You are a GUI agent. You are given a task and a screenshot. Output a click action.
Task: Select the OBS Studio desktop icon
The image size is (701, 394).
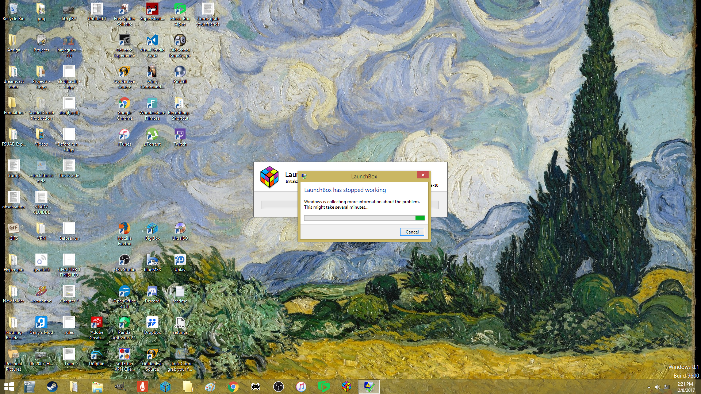pyautogui.click(x=125, y=263)
